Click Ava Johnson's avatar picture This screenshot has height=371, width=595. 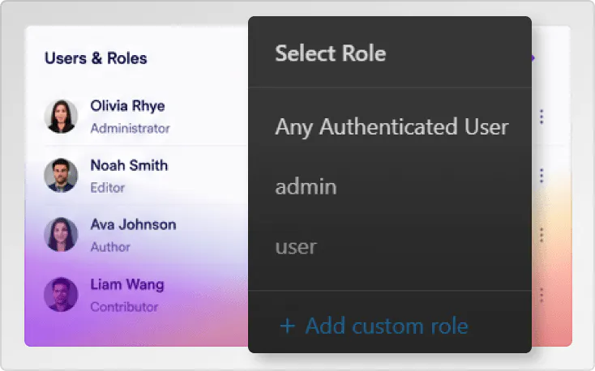click(x=61, y=235)
